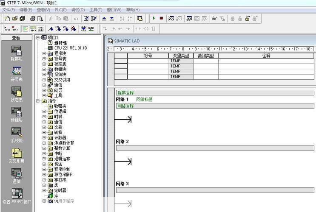The image size is (316, 212).
Task: Click the green RUN play icon
Action: [x=154, y=18]
